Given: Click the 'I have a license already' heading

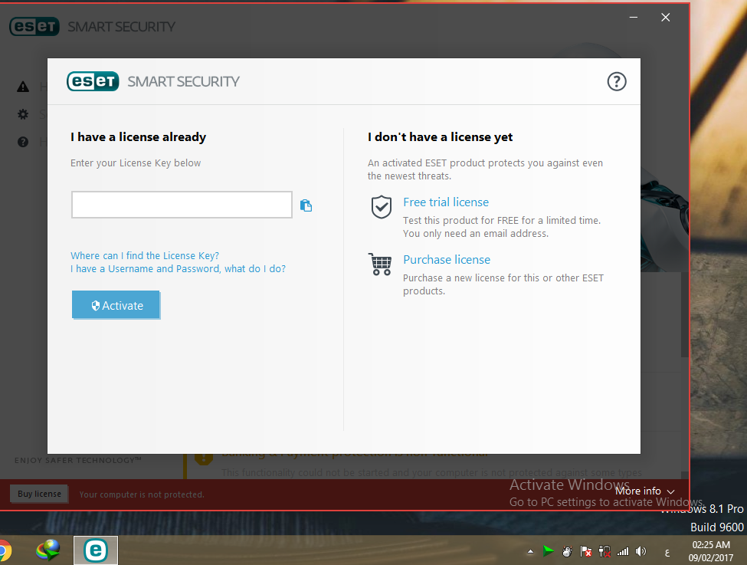Looking at the screenshot, I should coord(138,137).
